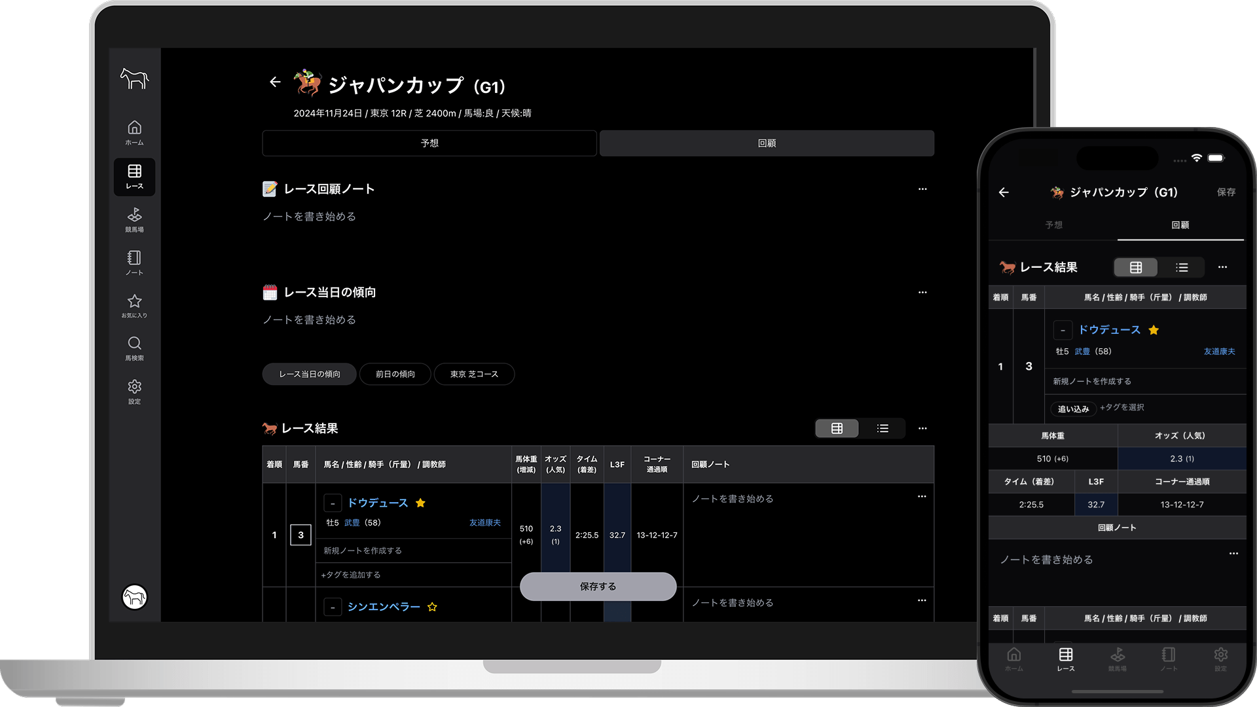Toggle favorite star for ドウデュース on desktop
The image size is (1257, 707).
pyautogui.click(x=421, y=503)
